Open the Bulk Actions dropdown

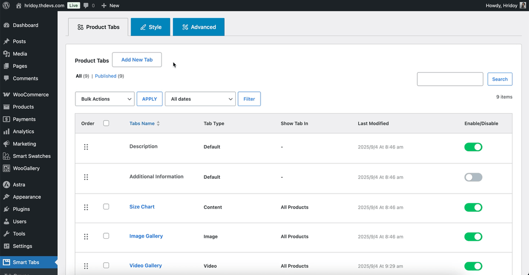(x=105, y=99)
